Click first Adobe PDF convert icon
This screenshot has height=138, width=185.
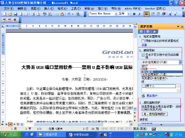(4, 20)
